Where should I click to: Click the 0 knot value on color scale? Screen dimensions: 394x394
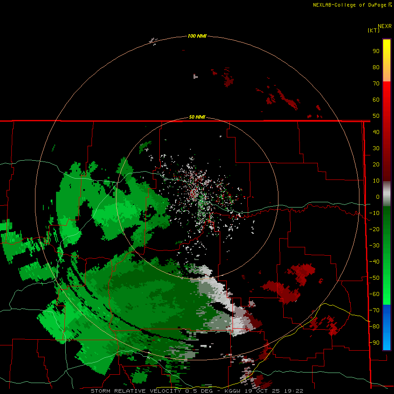pyautogui.click(x=377, y=197)
